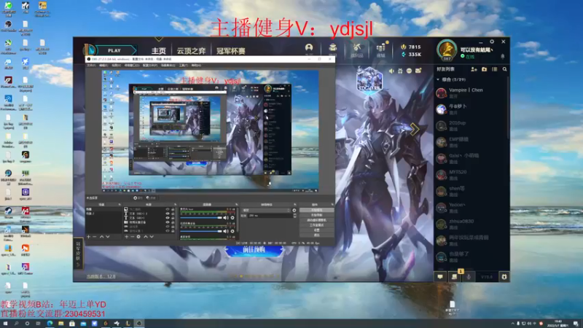Image resolution: width=583 pixels, height=328 pixels.
Task: Open the profile icon in League navbar
Action: (309, 47)
